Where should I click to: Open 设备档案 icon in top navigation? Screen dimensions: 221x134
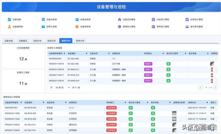pyautogui.click(x=9, y=20)
